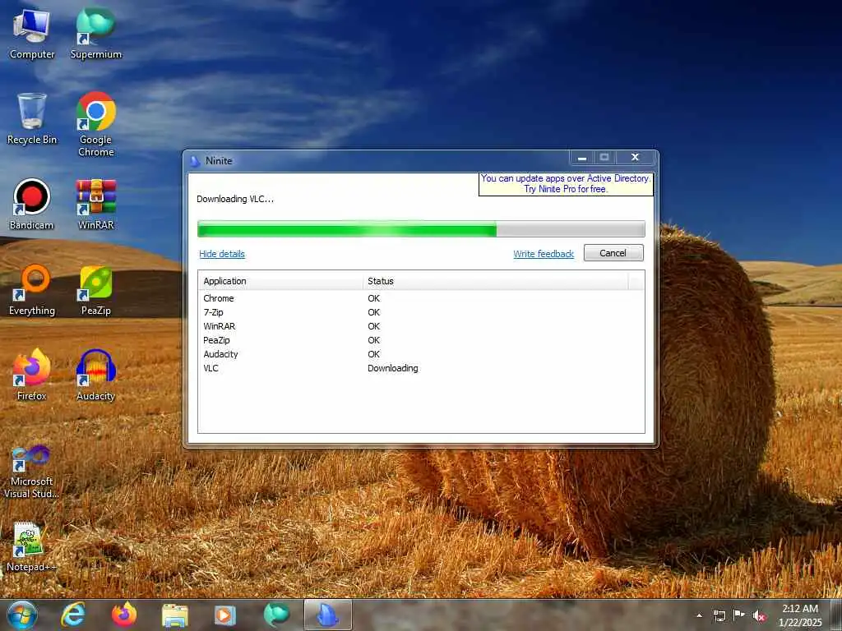Open the Computer desktop icon
Screen dimensions: 842x631
click(32, 33)
